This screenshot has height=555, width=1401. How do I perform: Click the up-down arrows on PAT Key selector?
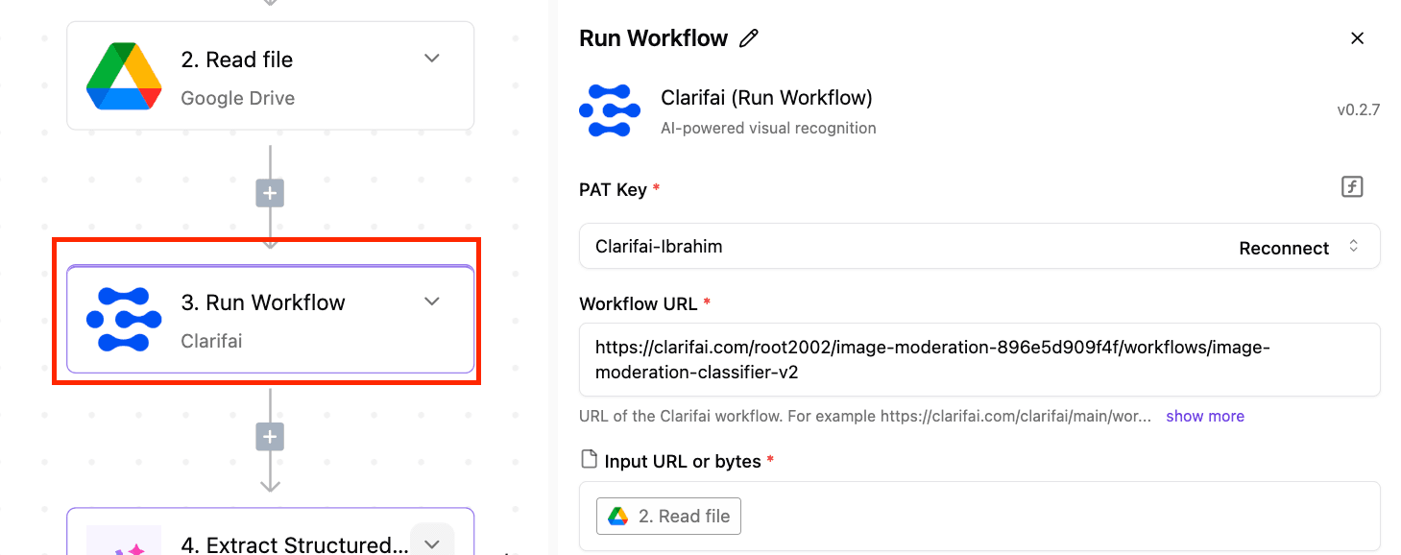1354,246
